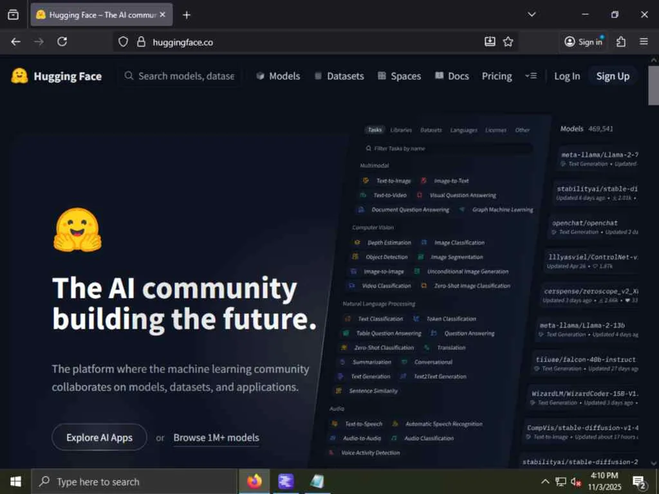Open the clock showing 4:10 PM
The image size is (659, 494).
point(604,481)
